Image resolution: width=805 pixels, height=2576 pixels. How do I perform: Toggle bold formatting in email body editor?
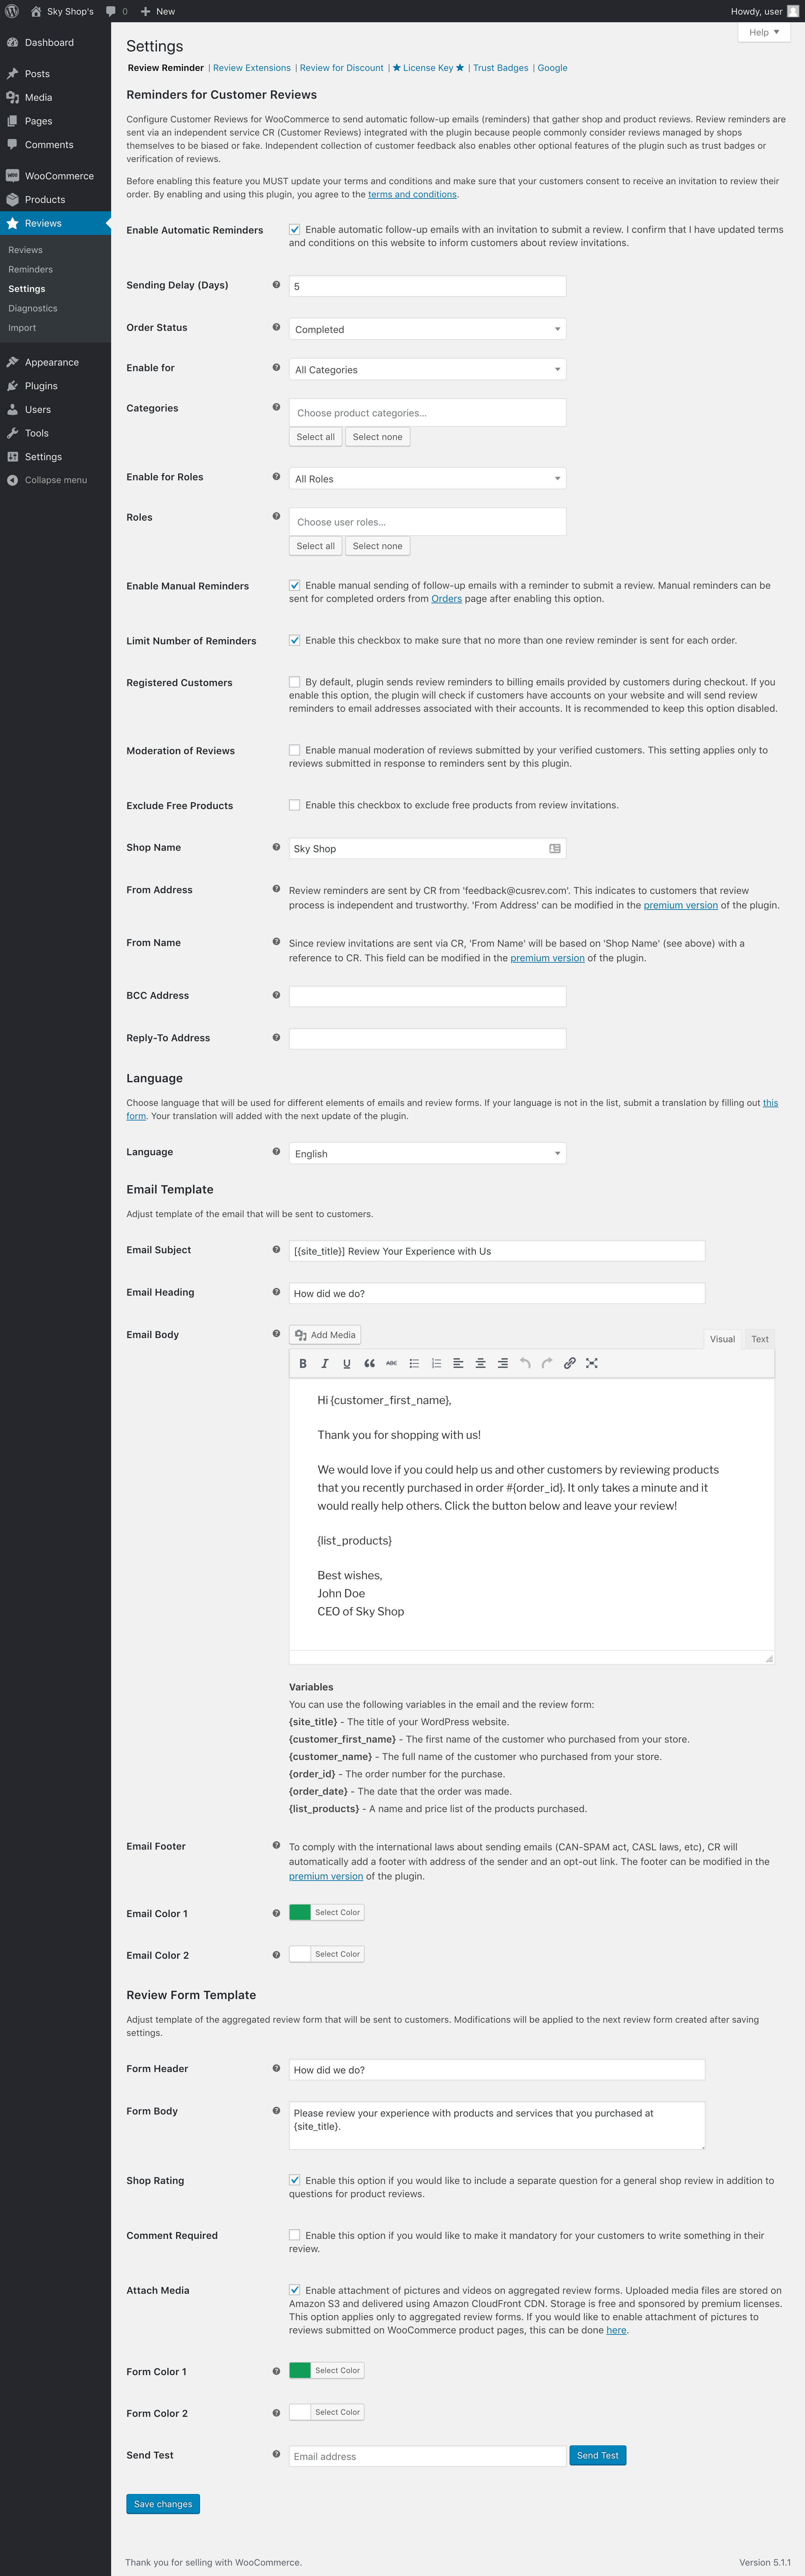302,1363
